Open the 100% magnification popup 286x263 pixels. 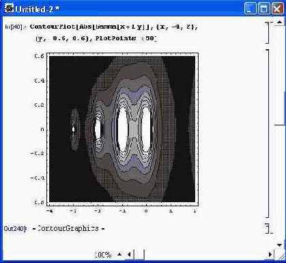pyautogui.click(x=103, y=255)
